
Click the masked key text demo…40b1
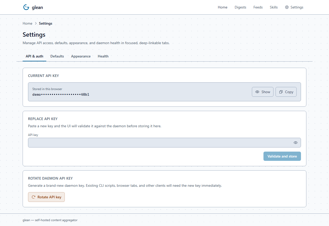pos(61,94)
